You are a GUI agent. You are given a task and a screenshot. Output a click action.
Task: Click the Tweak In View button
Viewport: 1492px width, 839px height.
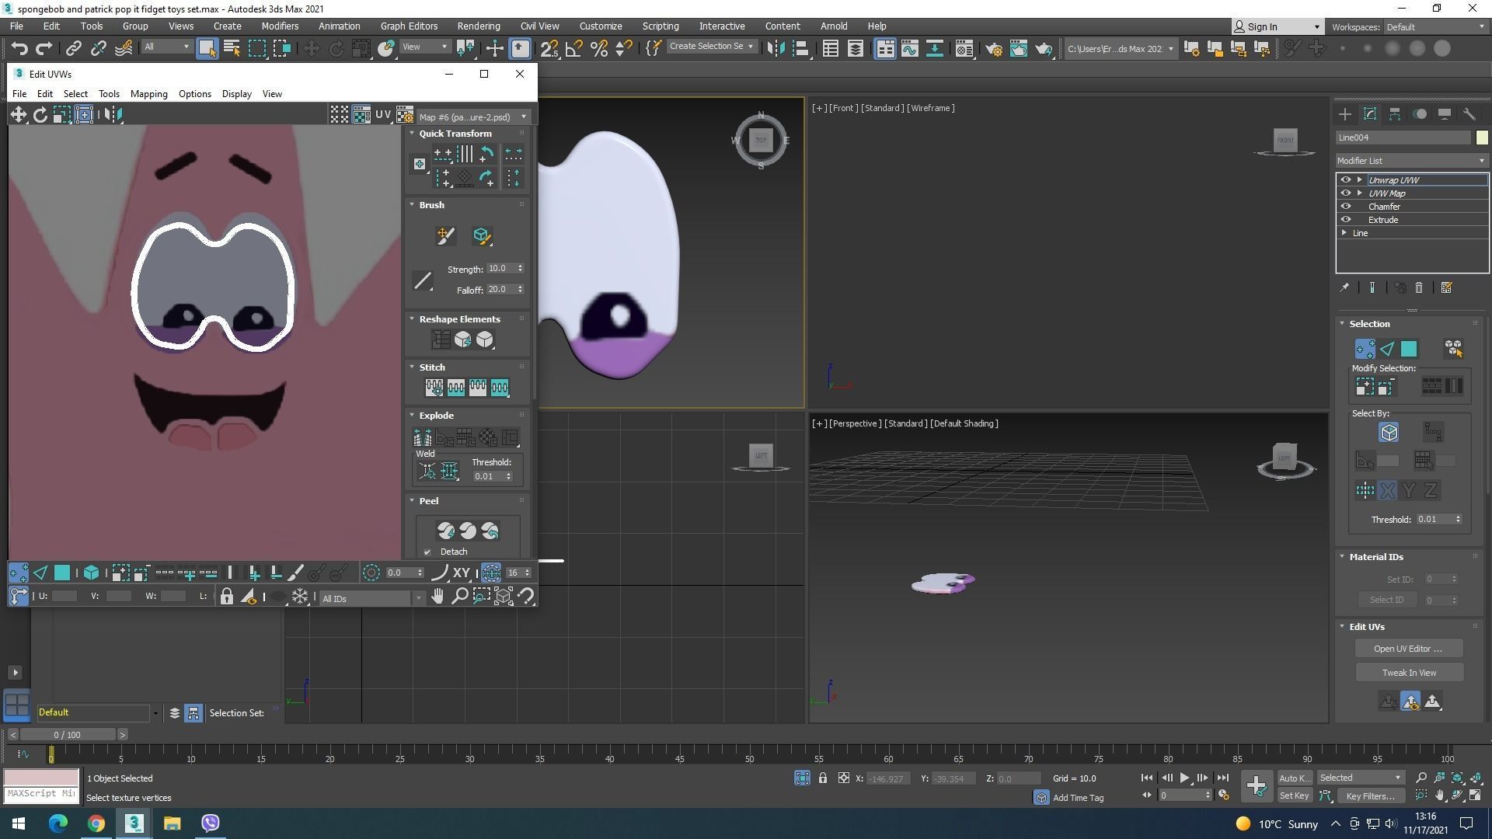[1408, 673]
